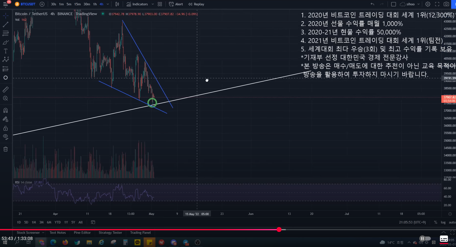Select the Text annotation tool
456x247 pixels.
tap(5, 51)
